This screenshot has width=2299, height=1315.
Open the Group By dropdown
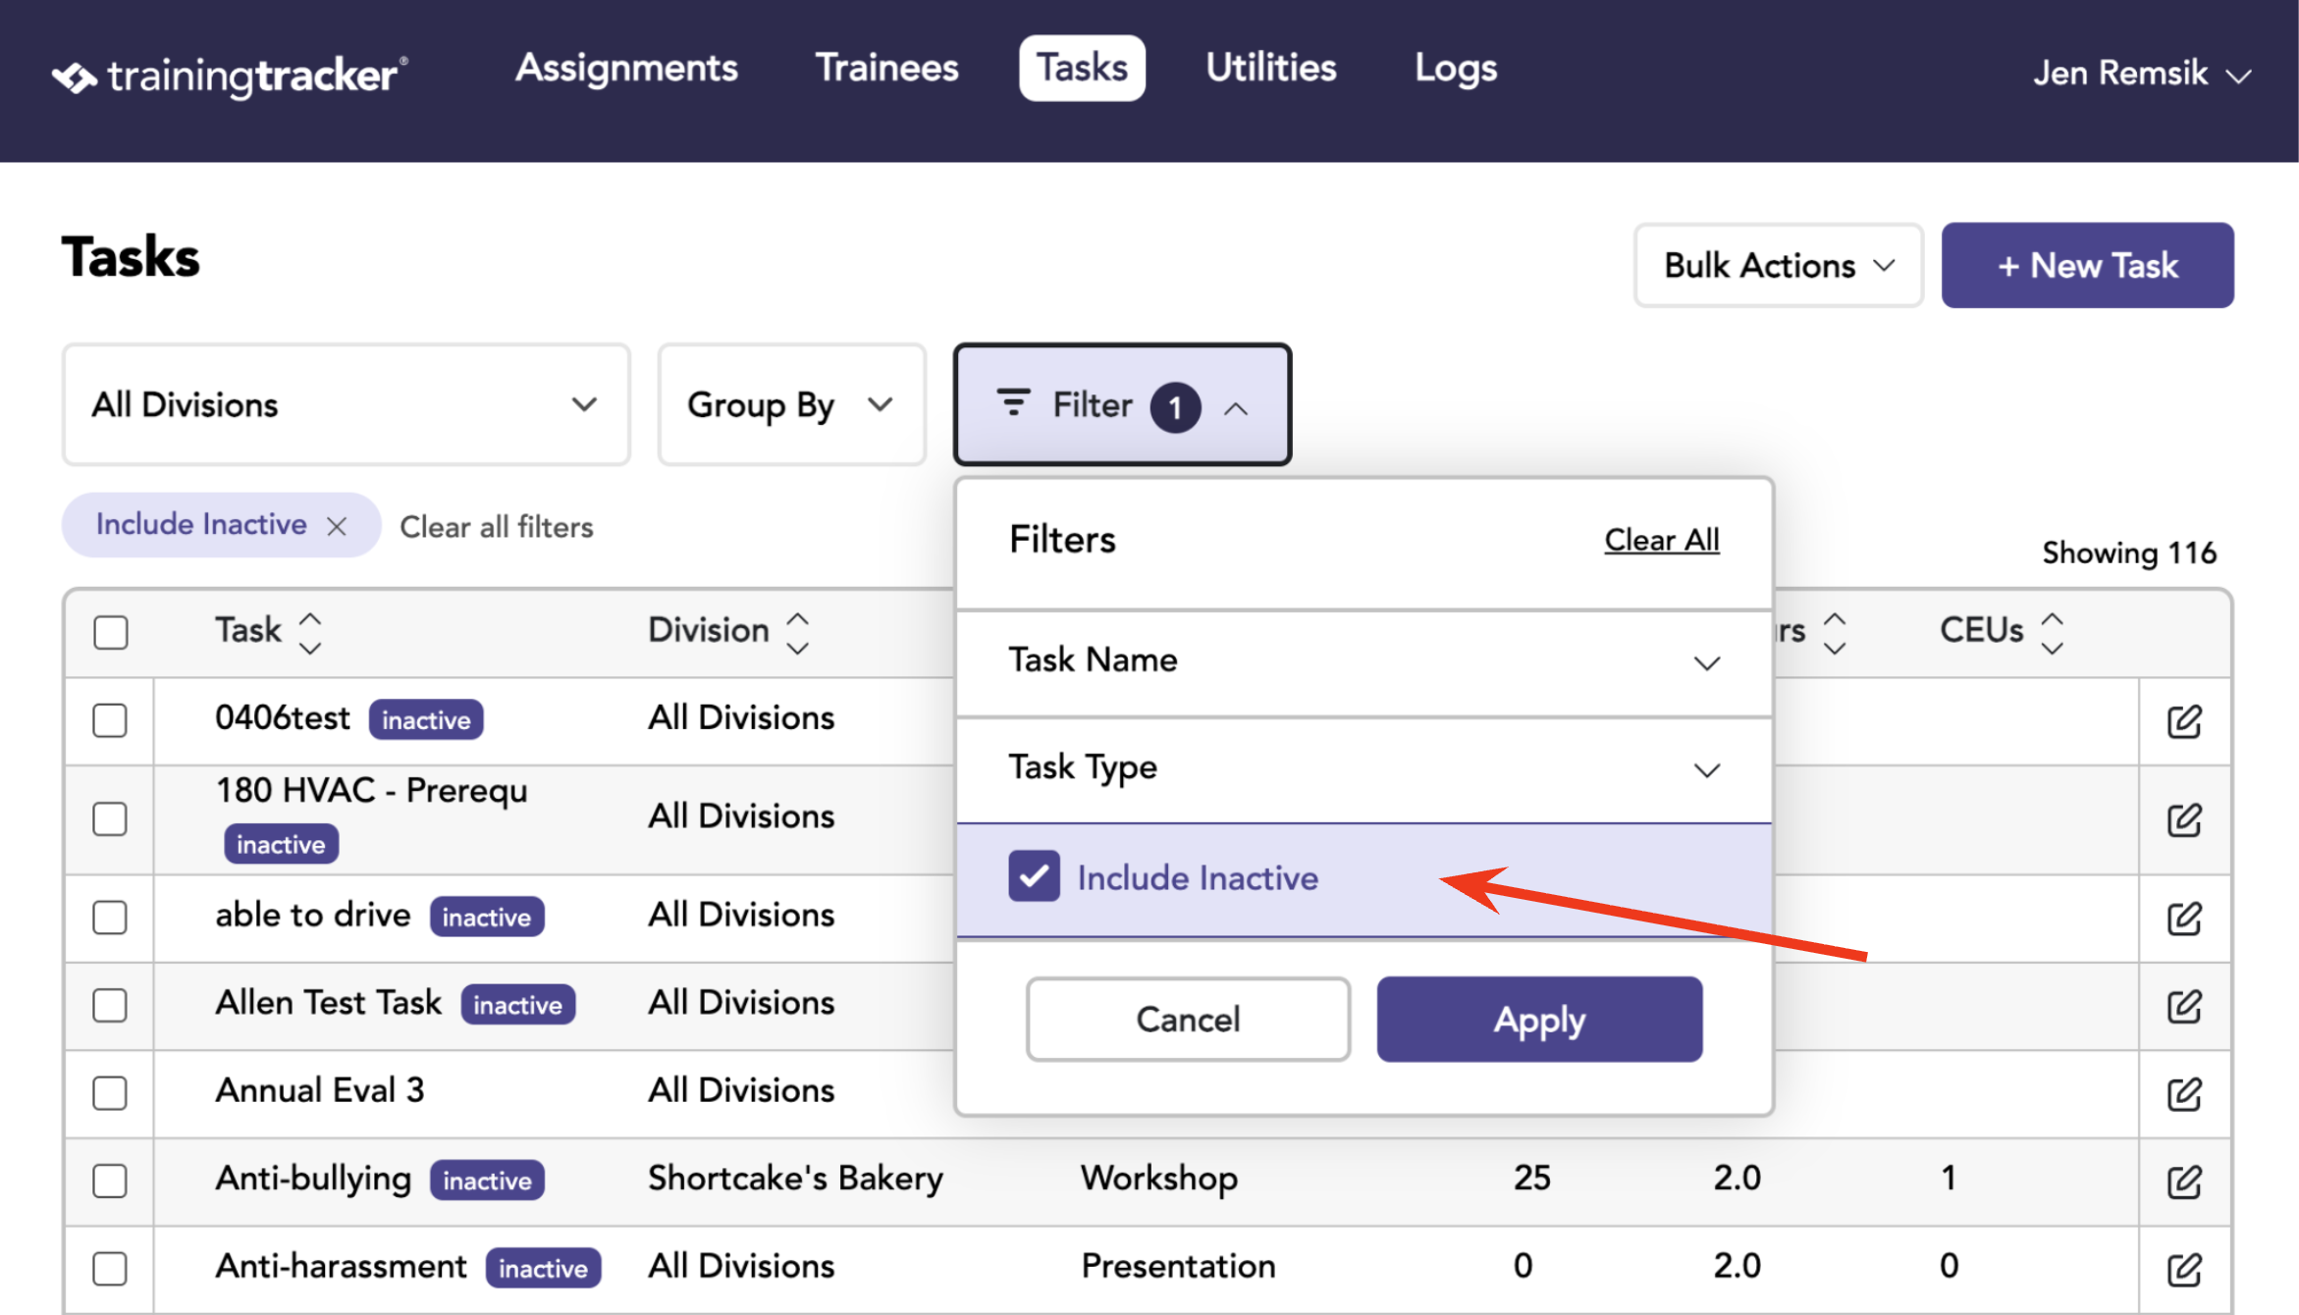tap(792, 404)
